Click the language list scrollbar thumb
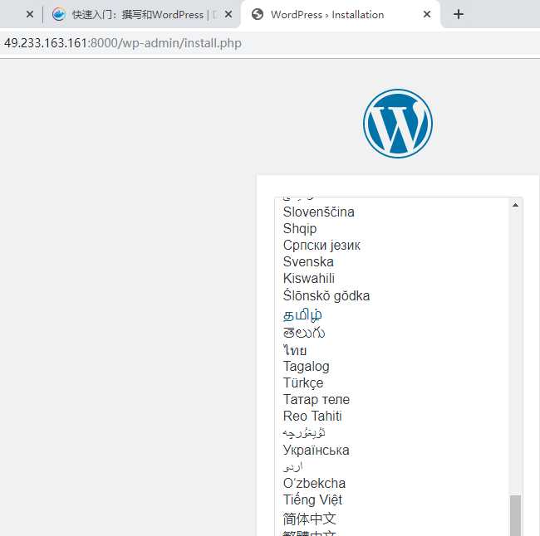Image resolution: width=540 pixels, height=536 pixels. pos(516,515)
